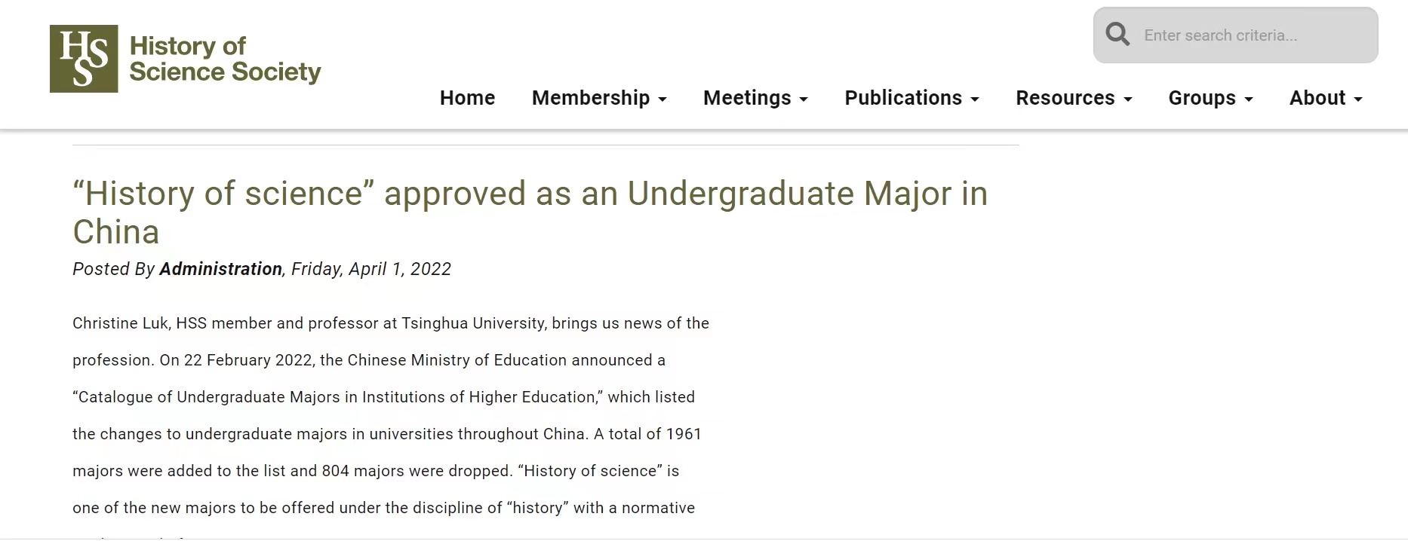Open the Publications dropdown menu

click(x=912, y=98)
